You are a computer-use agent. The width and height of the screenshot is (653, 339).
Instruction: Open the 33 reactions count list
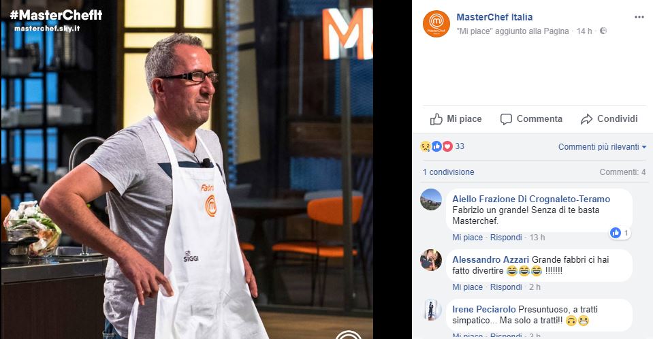pyautogui.click(x=460, y=146)
